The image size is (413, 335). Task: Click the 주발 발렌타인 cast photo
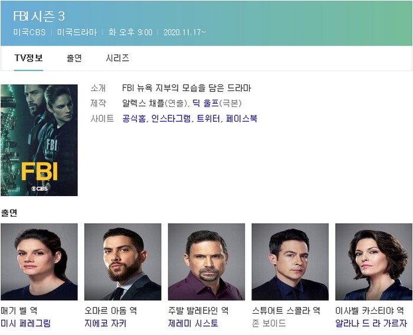(x=206, y=262)
